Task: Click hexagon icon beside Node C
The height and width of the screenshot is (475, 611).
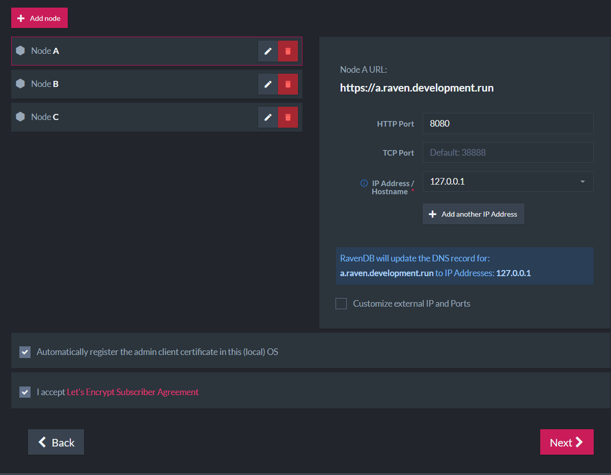Action: (x=20, y=117)
